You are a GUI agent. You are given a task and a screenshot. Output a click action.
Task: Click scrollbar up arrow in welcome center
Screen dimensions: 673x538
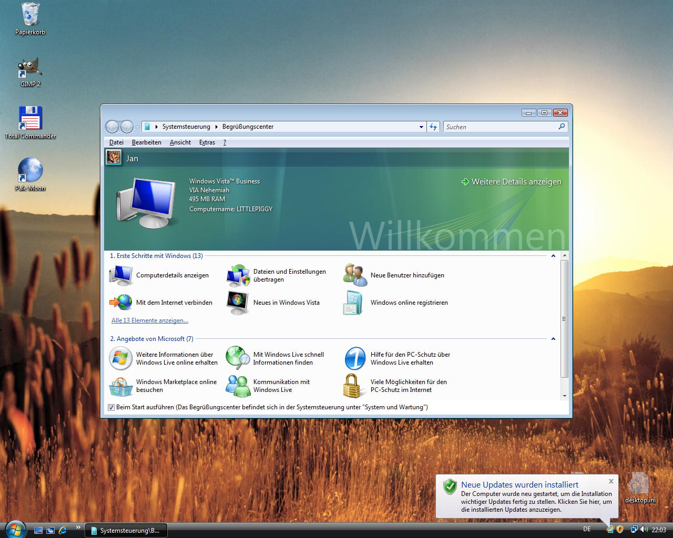pos(564,256)
